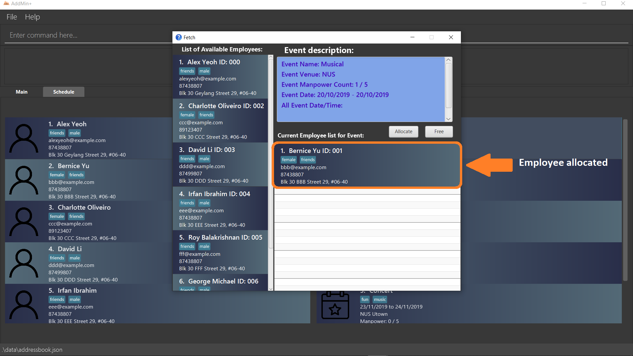Select Charlotte Oliveiro ID: 002 in available list
Viewport: 633px width, 356px height.
coord(220,121)
